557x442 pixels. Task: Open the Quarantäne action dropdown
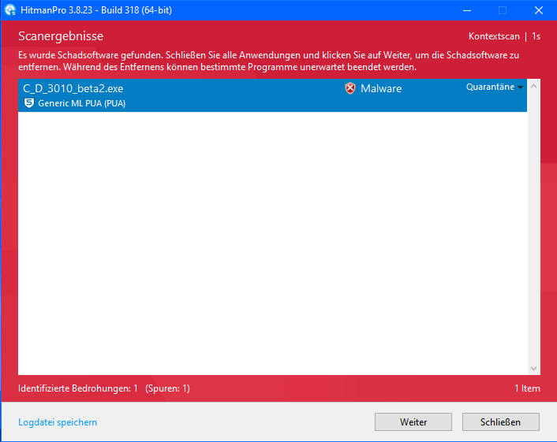click(495, 87)
